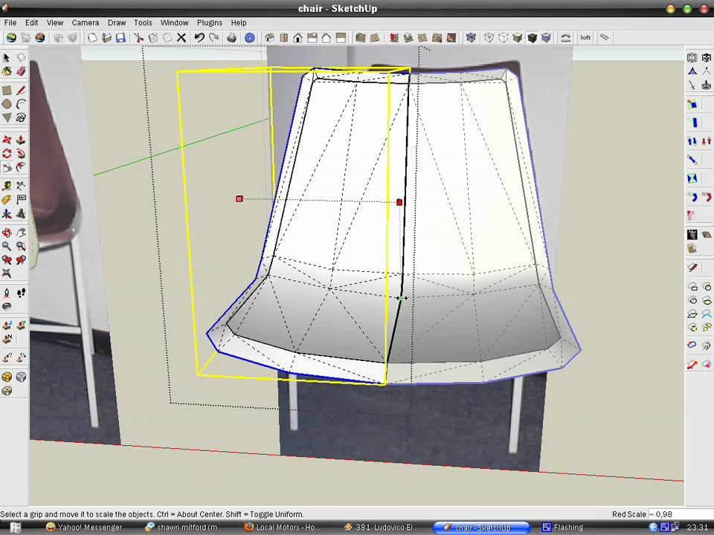Screen dimensions: 714x535
Task: Open Yahoo! Messenger from taskbar
Action: coord(84,528)
